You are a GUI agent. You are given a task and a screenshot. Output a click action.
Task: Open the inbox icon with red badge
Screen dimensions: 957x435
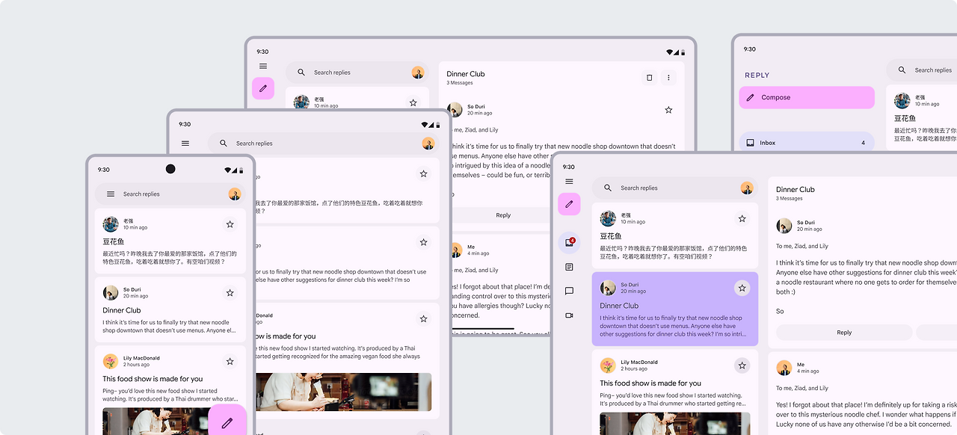pyautogui.click(x=569, y=242)
